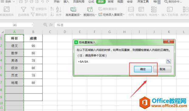This screenshot has width=189, height=111.
Task: Click cell containing 历史
Action: point(14,75)
